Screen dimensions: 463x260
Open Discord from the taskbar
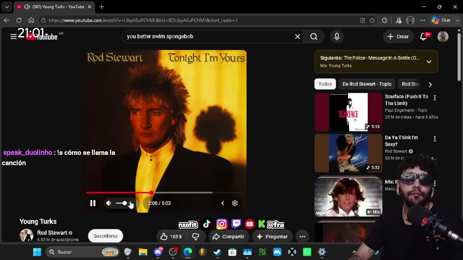pyautogui.click(x=158, y=252)
